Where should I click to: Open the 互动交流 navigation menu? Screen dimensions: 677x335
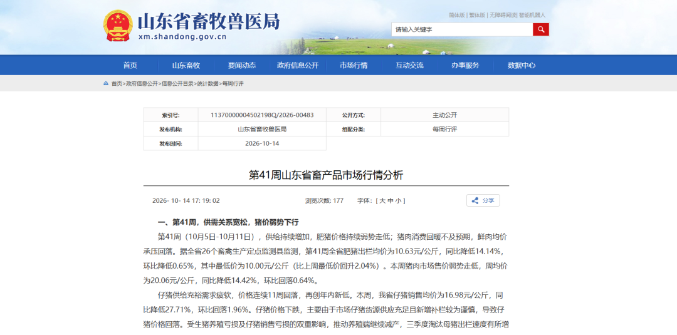click(410, 66)
